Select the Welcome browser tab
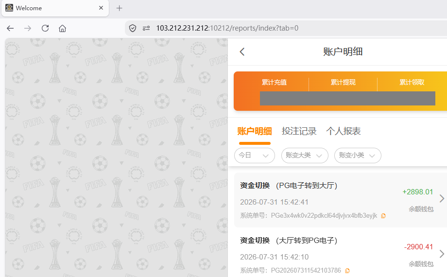The width and height of the screenshot is (447, 277). coord(55,8)
